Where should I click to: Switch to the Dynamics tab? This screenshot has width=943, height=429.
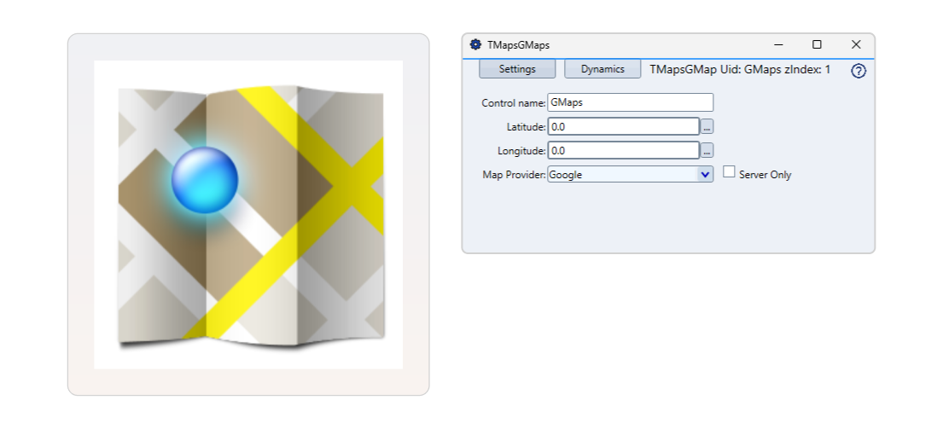click(x=602, y=69)
